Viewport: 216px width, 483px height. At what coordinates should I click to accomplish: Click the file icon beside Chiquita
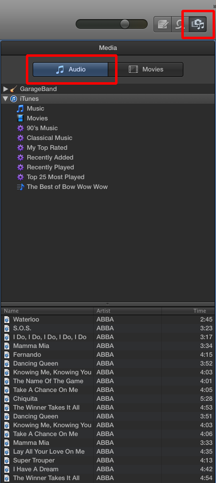pos(7,399)
